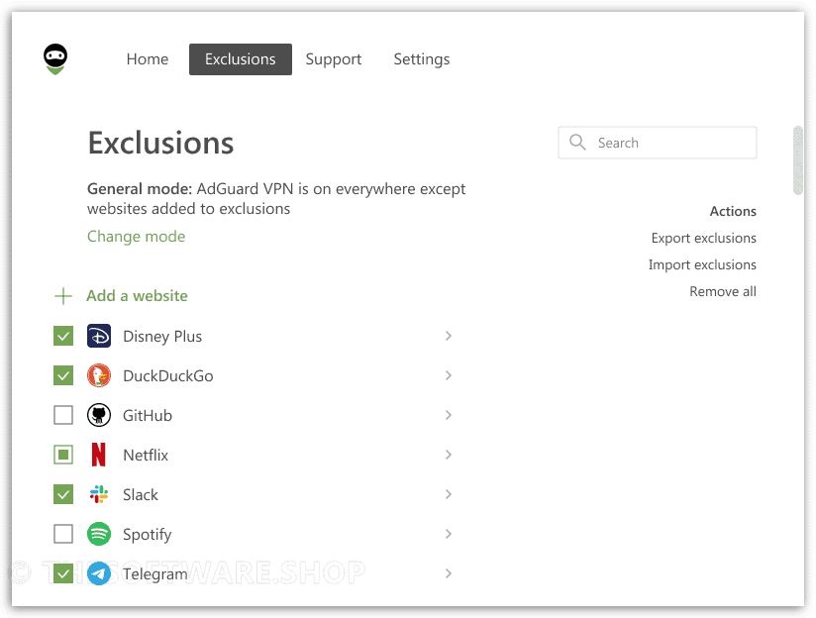Select the GitHub label
The height and width of the screenshot is (618, 816).
pyautogui.click(x=148, y=416)
